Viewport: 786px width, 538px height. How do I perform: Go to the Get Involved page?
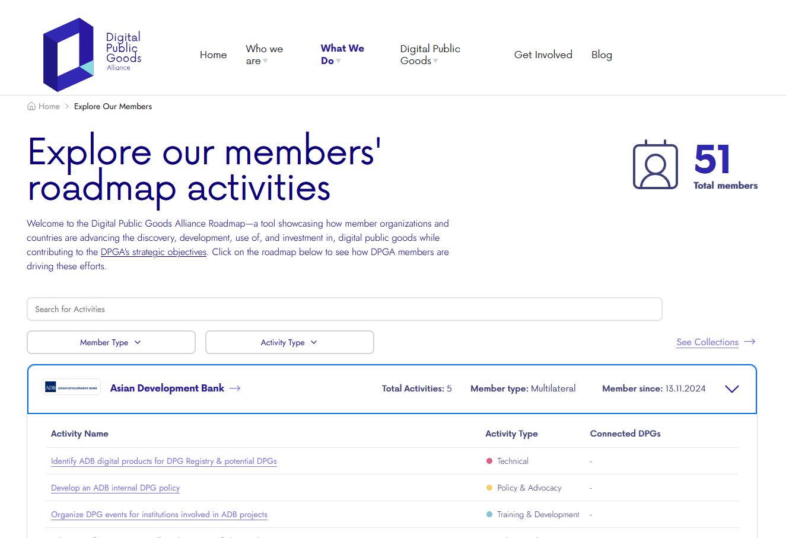(x=543, y=55)
